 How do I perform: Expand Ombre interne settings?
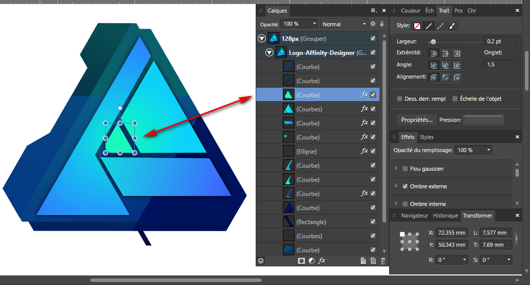(x=396, y=203)
